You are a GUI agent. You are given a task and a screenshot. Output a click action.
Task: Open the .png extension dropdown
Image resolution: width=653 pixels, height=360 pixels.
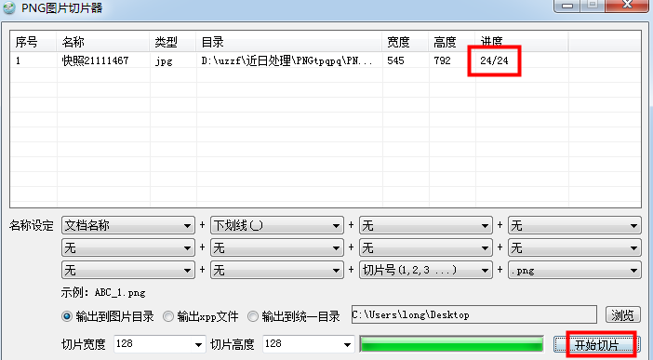(x=574, y=270)
